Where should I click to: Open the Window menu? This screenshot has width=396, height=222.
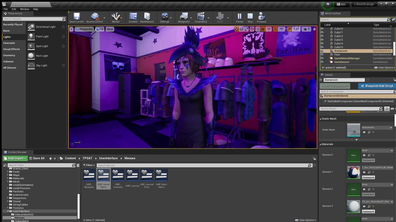pos(24,9)
